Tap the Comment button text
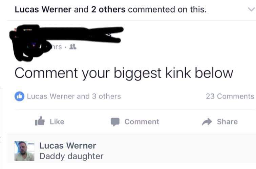 pyautogui.click(x=142, y=122)
